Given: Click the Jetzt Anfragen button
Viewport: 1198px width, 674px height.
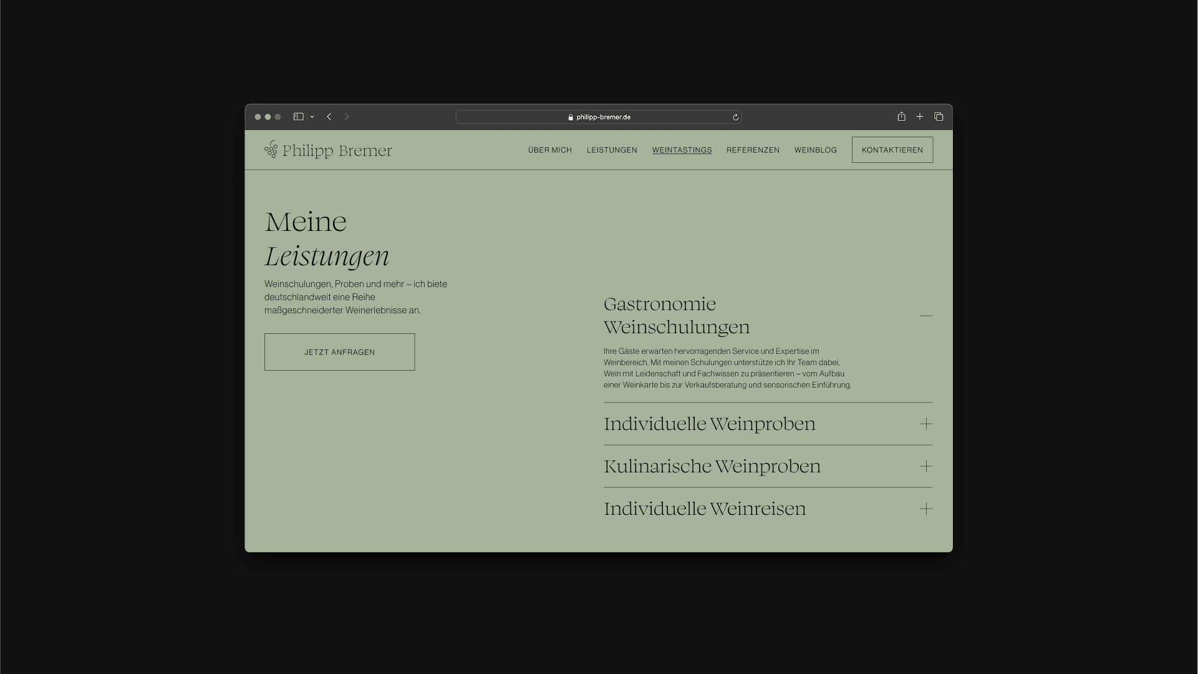Looking at the screenshot, I should (x=339, y=352).
